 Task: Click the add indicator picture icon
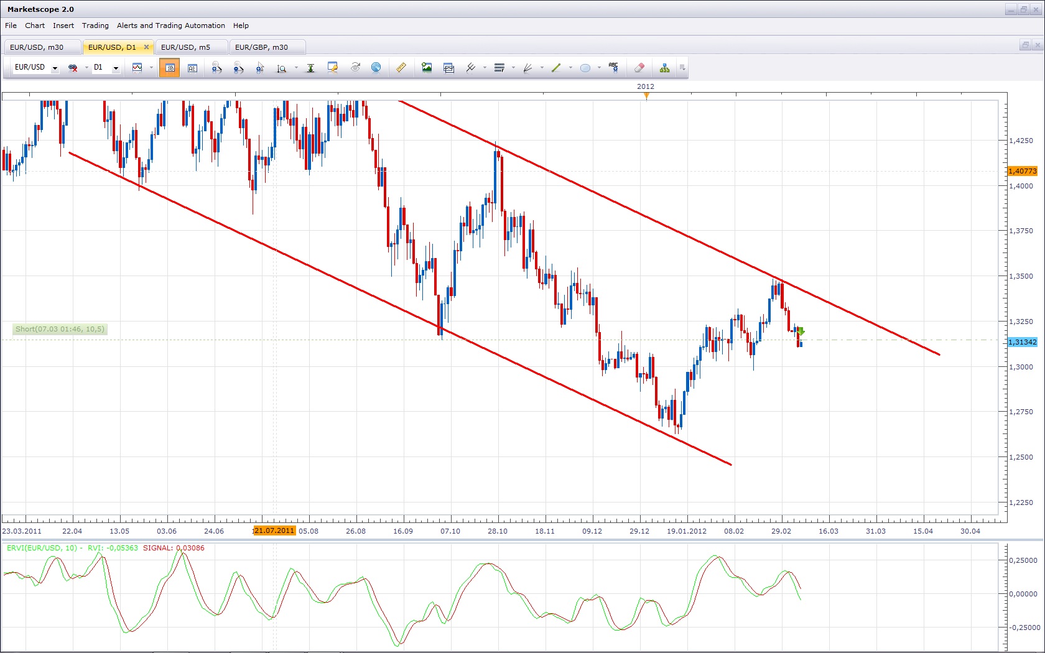[427, 68]
